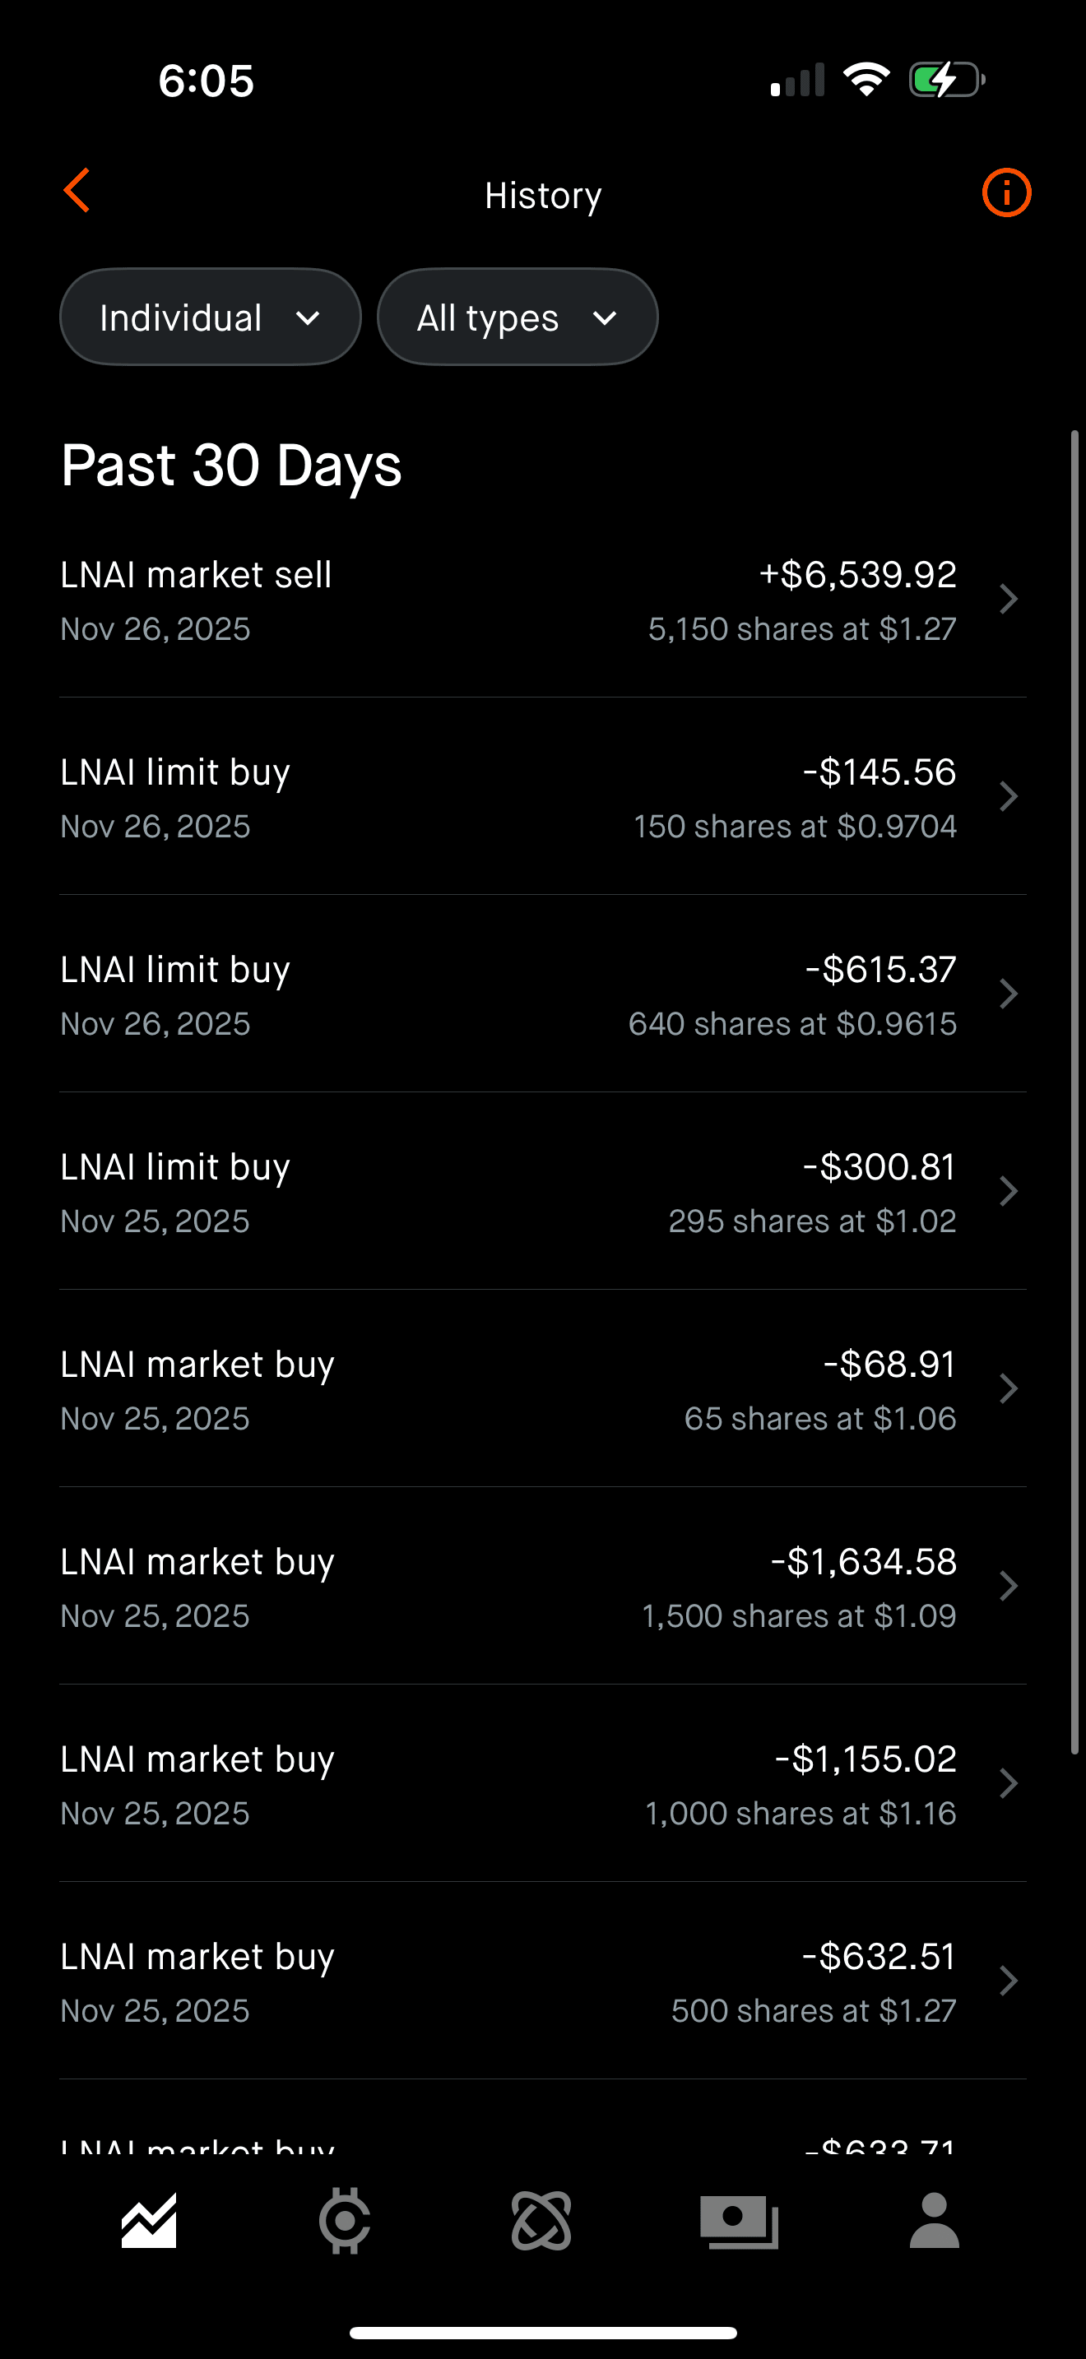Tap the home indicator bar
Viewport: 1086px width, 2359px height.
tap(543, 2333)
